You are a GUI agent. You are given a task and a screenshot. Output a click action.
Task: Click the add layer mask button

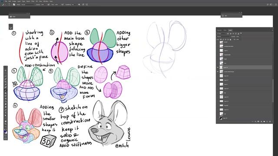[x=258, y=121]
